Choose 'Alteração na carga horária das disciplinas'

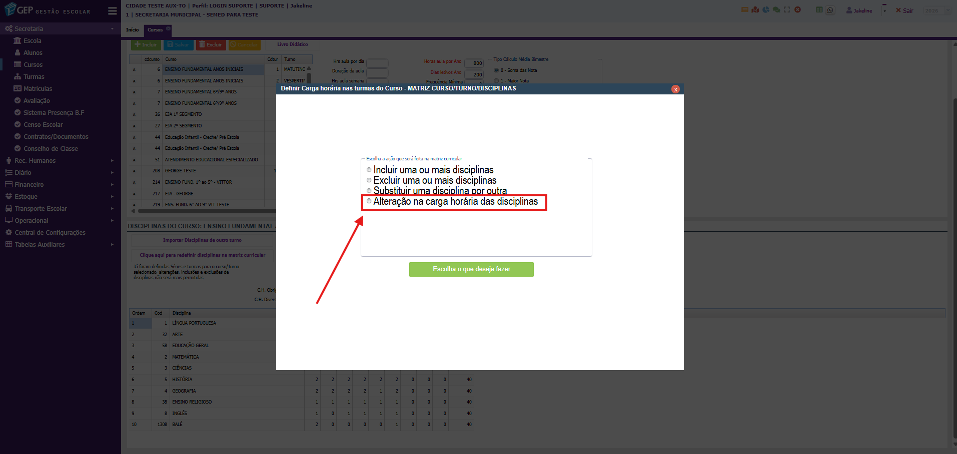point(369,201)
